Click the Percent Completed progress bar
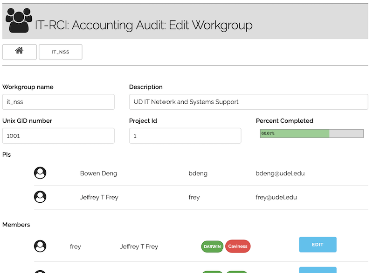This screenshot has height=273, width=373. pyautogui.click(x=311, y=133)
